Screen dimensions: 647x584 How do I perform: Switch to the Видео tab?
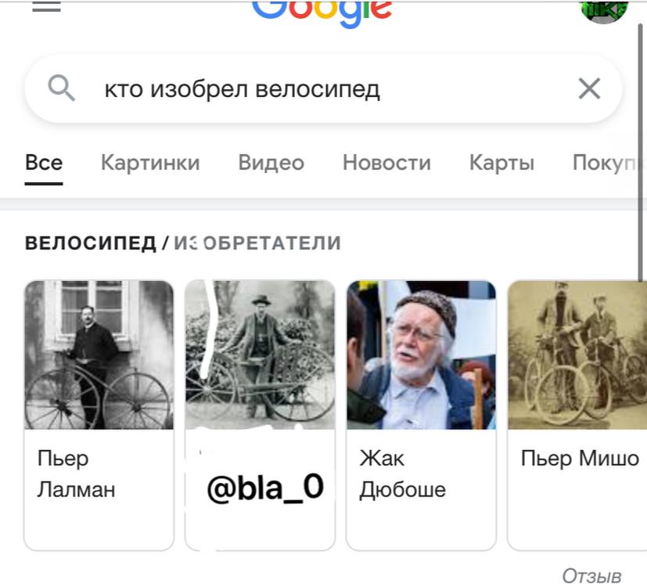click(x=271, y=163)
